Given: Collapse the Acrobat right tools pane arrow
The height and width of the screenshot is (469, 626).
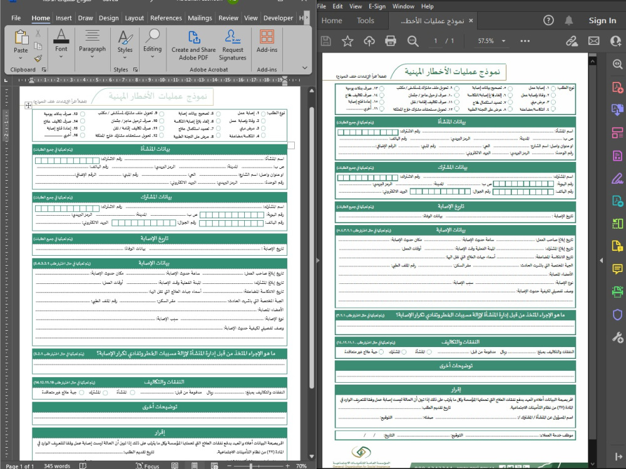Looking at the screenshot, I should [x=601, y=260].
